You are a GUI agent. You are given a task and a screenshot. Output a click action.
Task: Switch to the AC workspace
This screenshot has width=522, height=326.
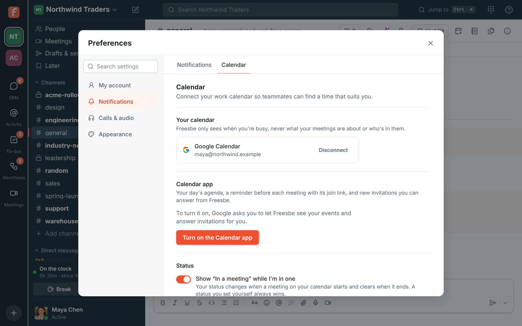[x=14, y=58]
